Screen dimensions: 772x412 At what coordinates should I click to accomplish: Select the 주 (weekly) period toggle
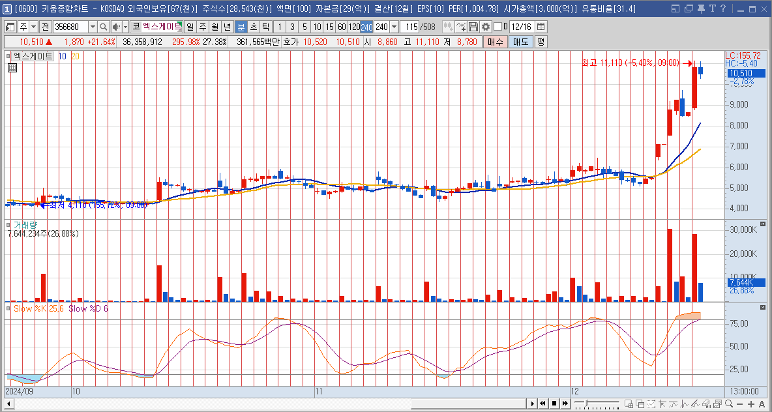point(202,27)
